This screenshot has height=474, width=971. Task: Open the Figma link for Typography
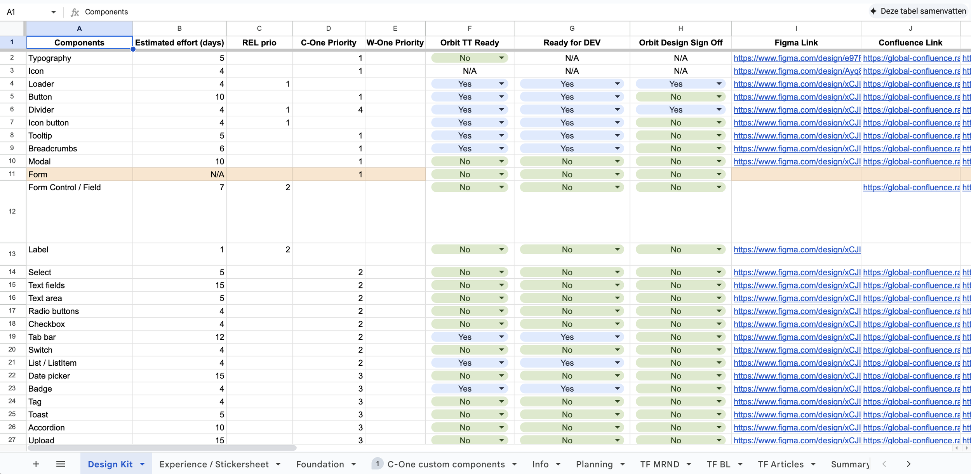[x=797, y=58]
